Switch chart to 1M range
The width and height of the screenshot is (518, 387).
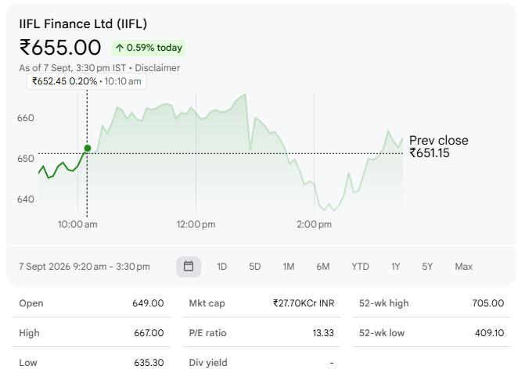289,267
